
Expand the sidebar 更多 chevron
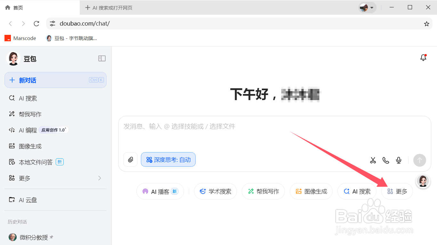pos(100,178)
